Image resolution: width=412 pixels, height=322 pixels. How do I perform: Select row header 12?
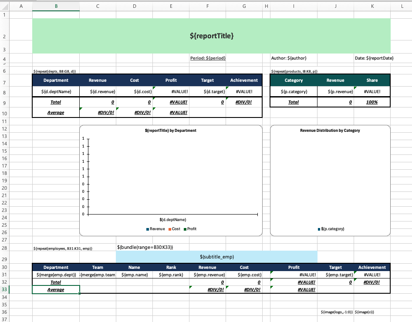4,129
